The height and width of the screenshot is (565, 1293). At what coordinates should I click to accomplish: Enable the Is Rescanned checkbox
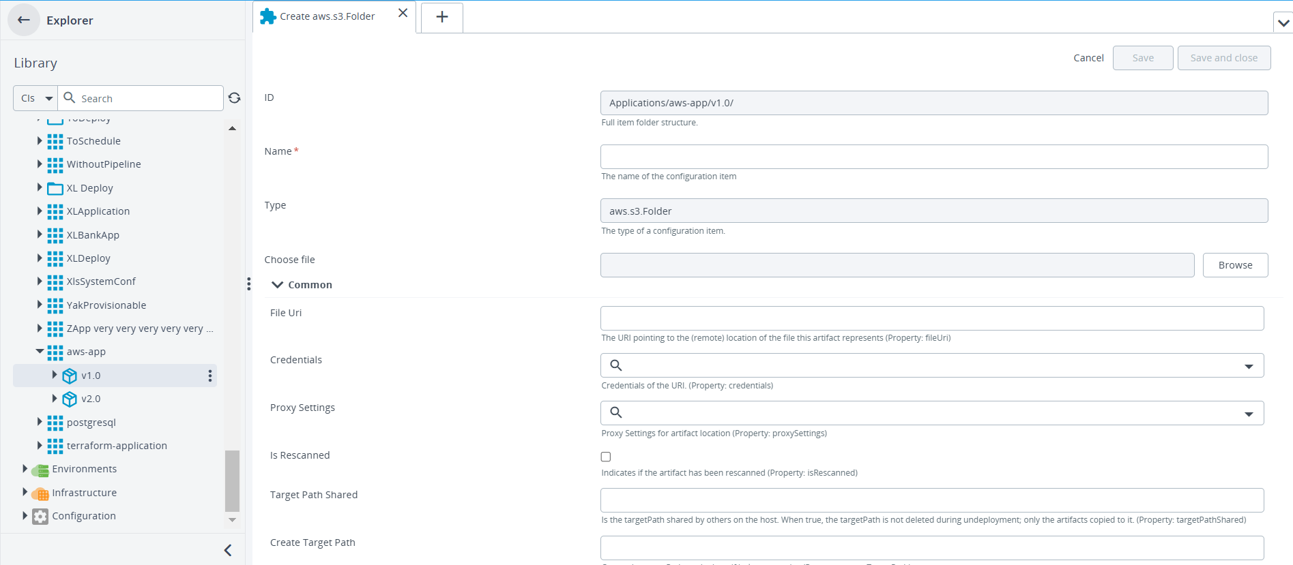[606, 457]
